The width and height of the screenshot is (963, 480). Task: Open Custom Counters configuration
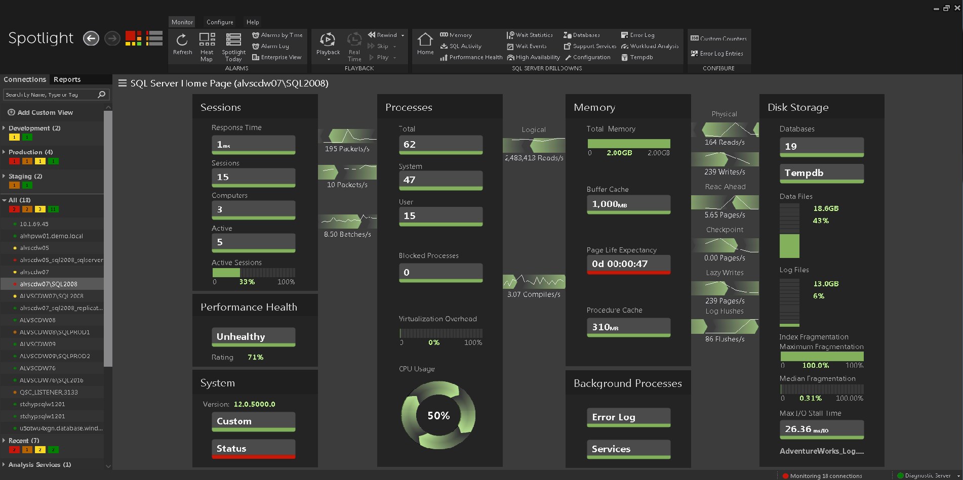(718, 38)
